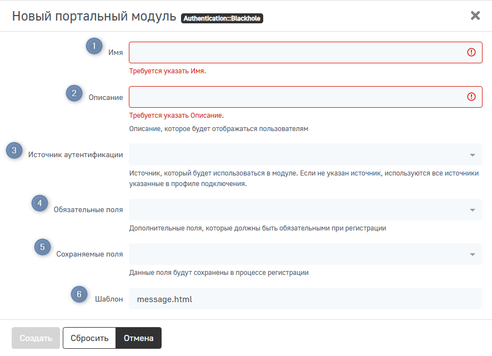This screenshot has height=356, width=492.
Task: Expand the Обязательные поля dropdown arrow
Action: click(472, 210)
